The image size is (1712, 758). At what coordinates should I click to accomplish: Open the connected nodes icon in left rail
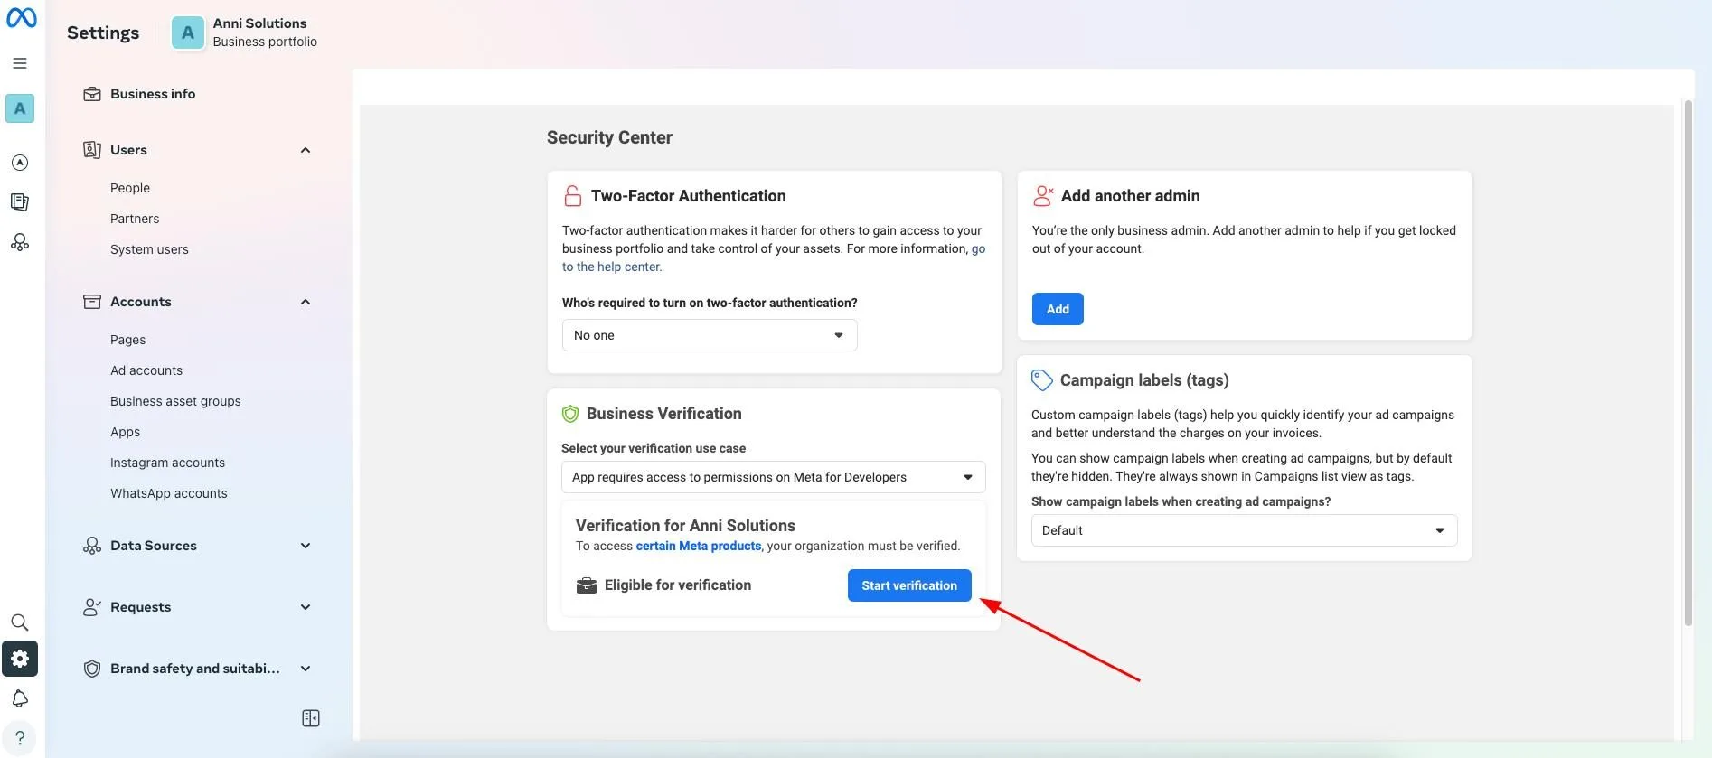(x=20, y=242)
